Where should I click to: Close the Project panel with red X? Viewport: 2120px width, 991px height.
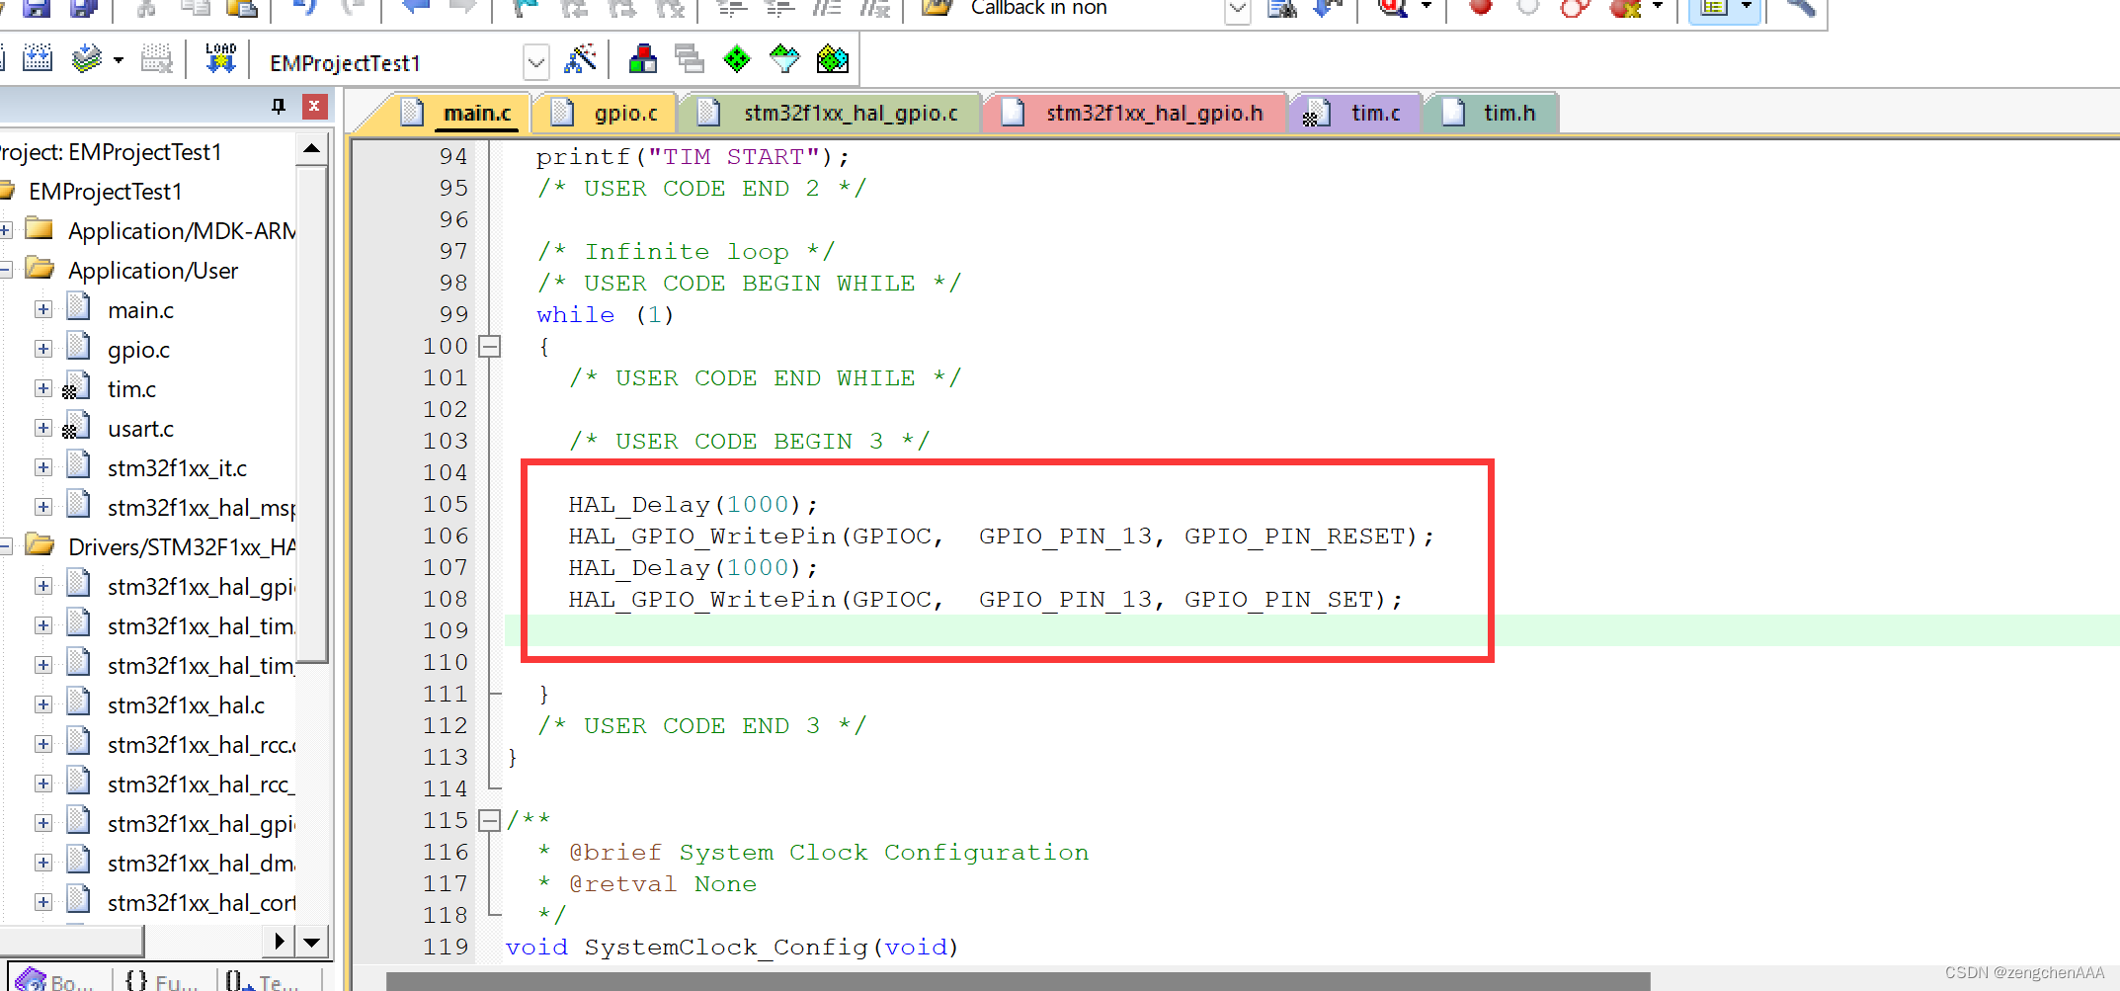coord(315,106)
